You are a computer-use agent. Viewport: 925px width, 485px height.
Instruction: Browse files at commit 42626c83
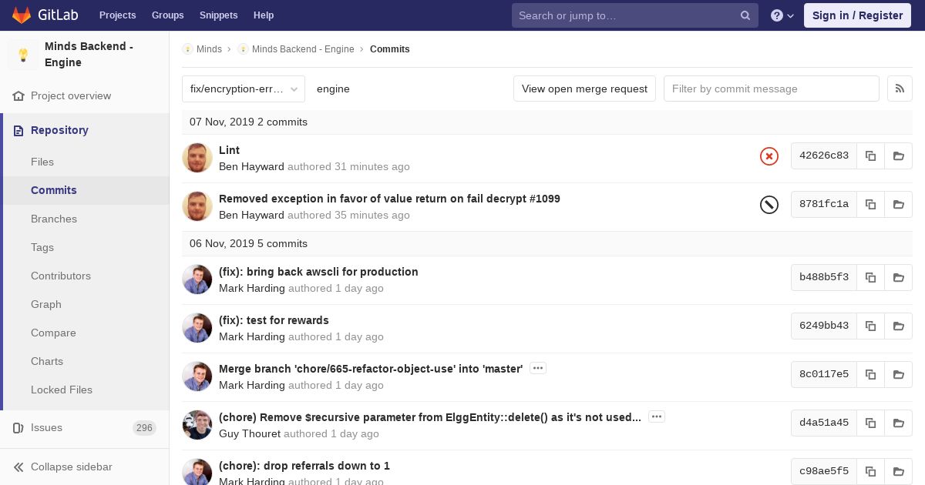pos(898,156)
